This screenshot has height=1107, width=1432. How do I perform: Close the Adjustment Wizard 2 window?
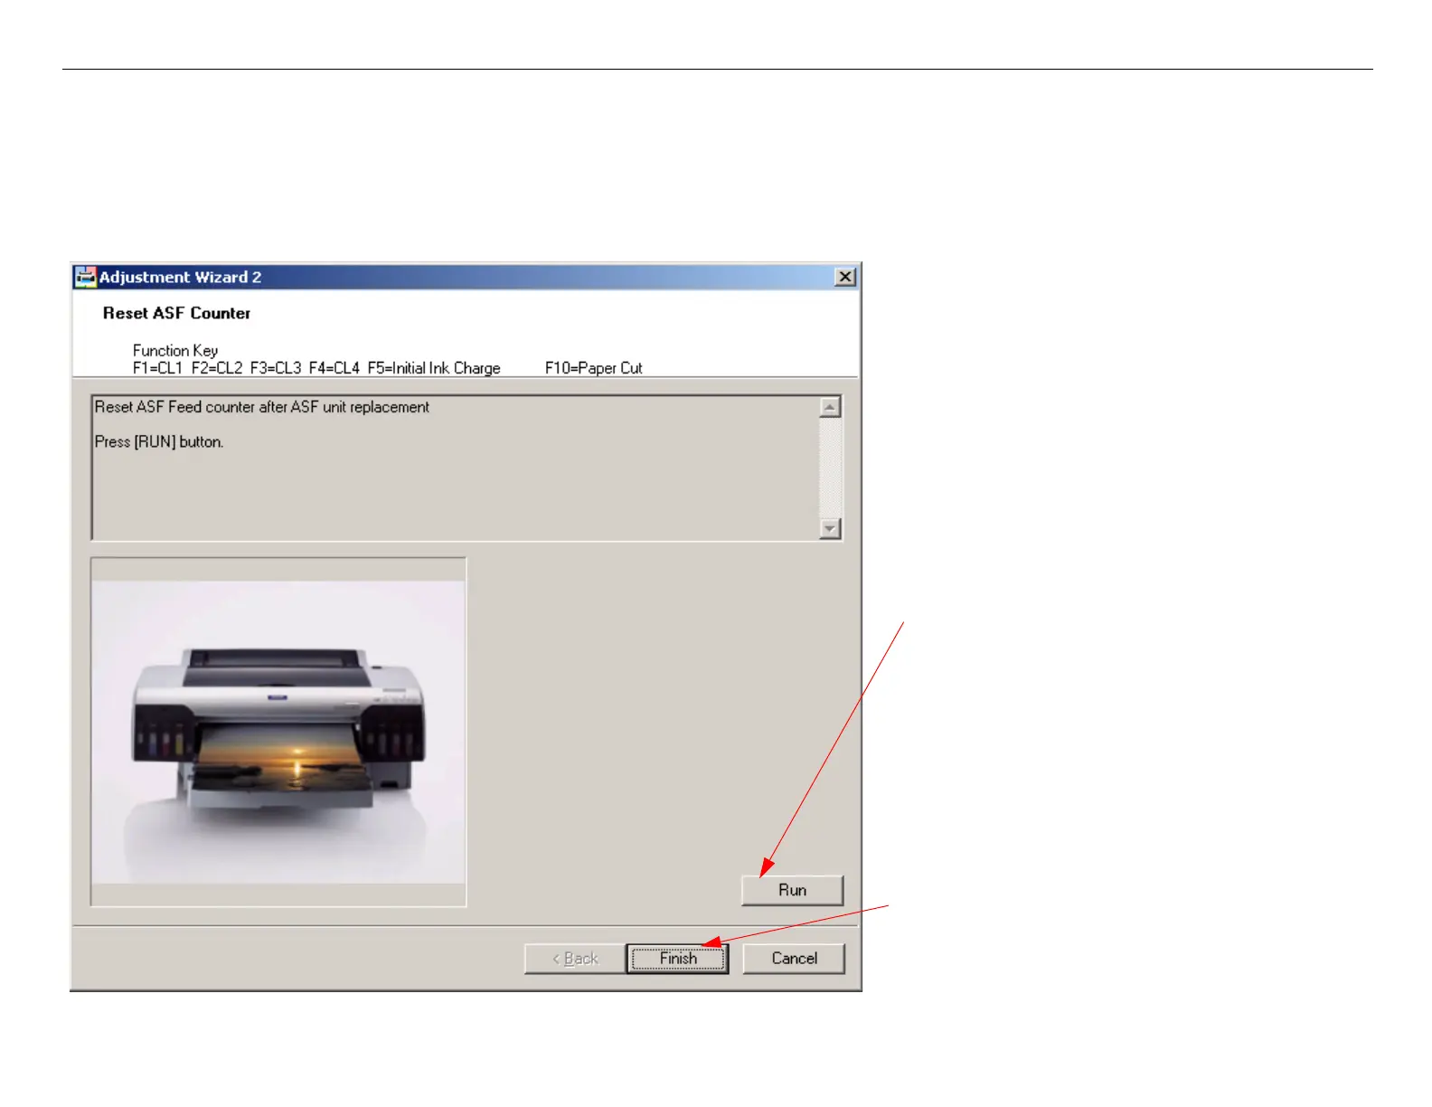[845, 277]
